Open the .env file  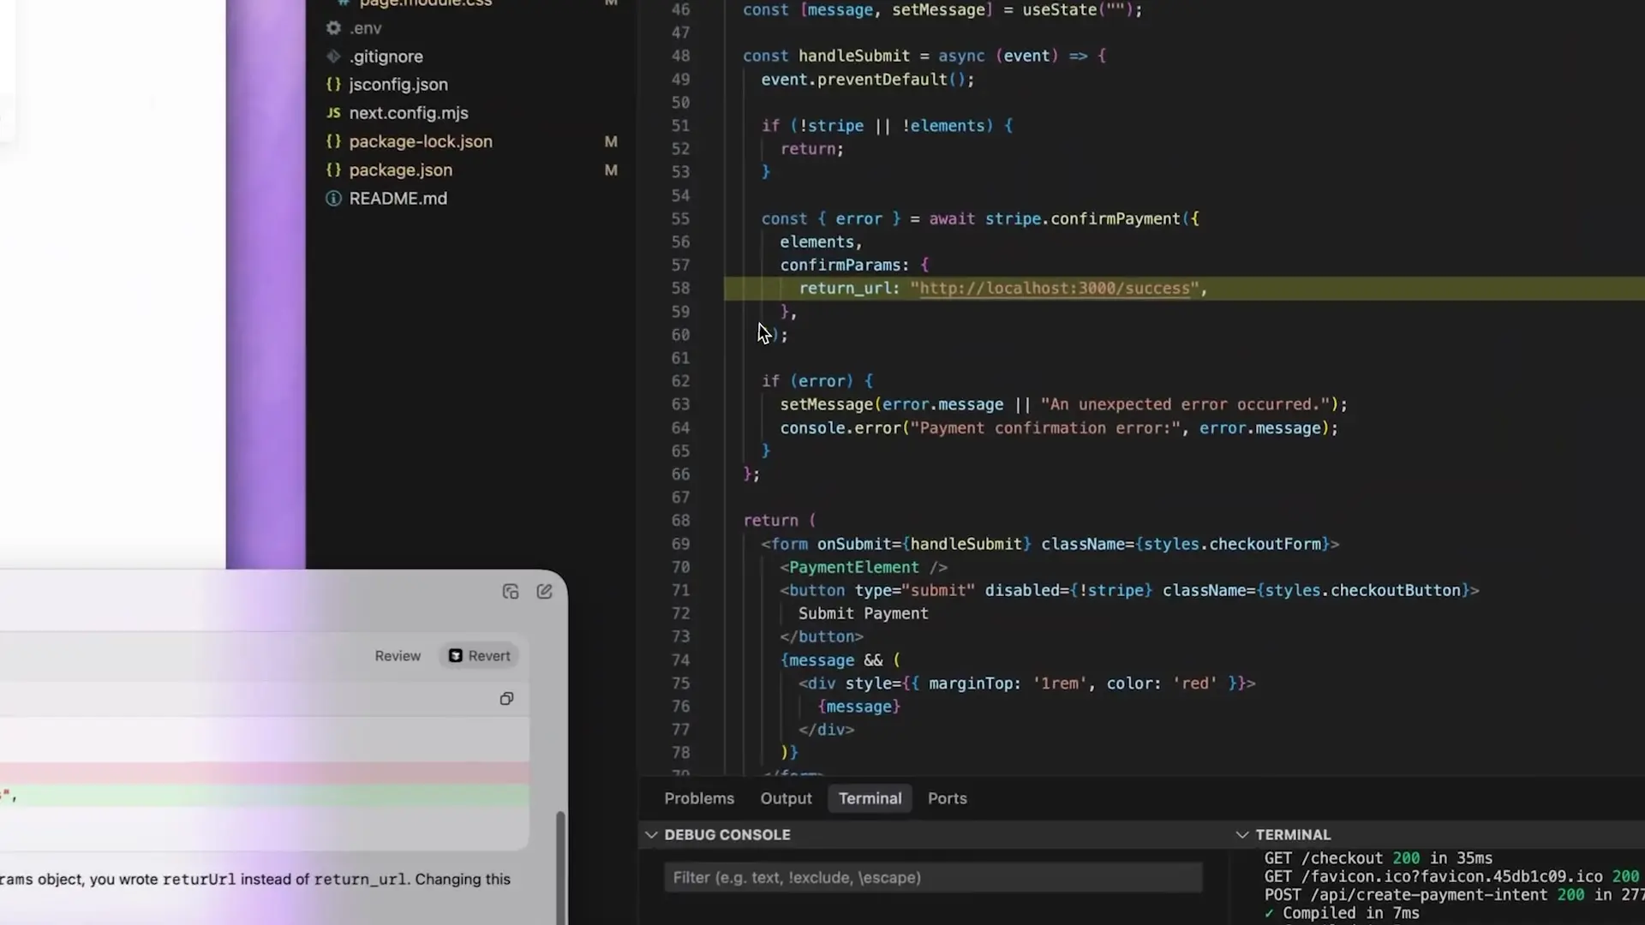(365, 28)
